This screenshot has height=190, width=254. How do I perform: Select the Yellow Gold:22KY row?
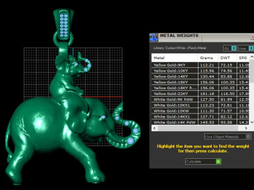[201, 94]
